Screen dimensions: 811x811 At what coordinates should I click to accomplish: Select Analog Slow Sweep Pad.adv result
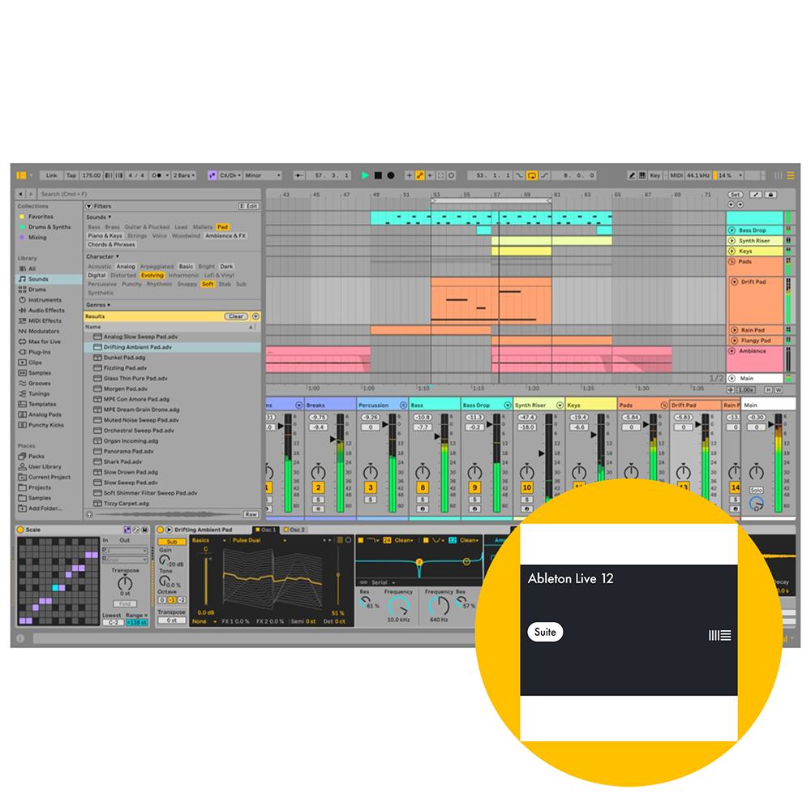[x=172, y=337]
